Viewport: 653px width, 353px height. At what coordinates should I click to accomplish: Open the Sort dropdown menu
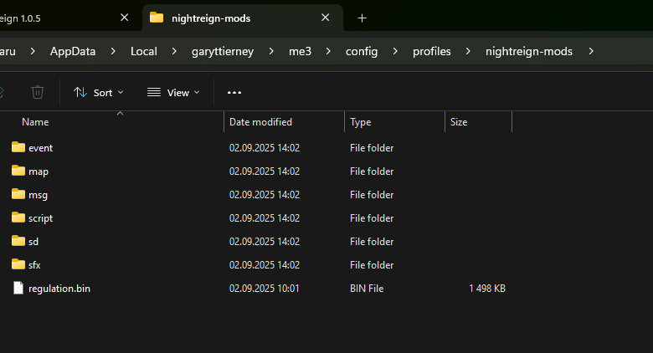click(x=99, y=92)
